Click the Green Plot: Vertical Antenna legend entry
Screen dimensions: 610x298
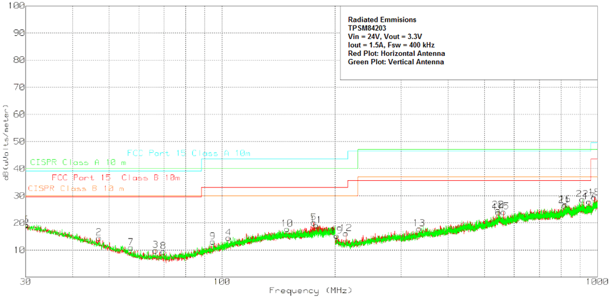tap(396, 62)
